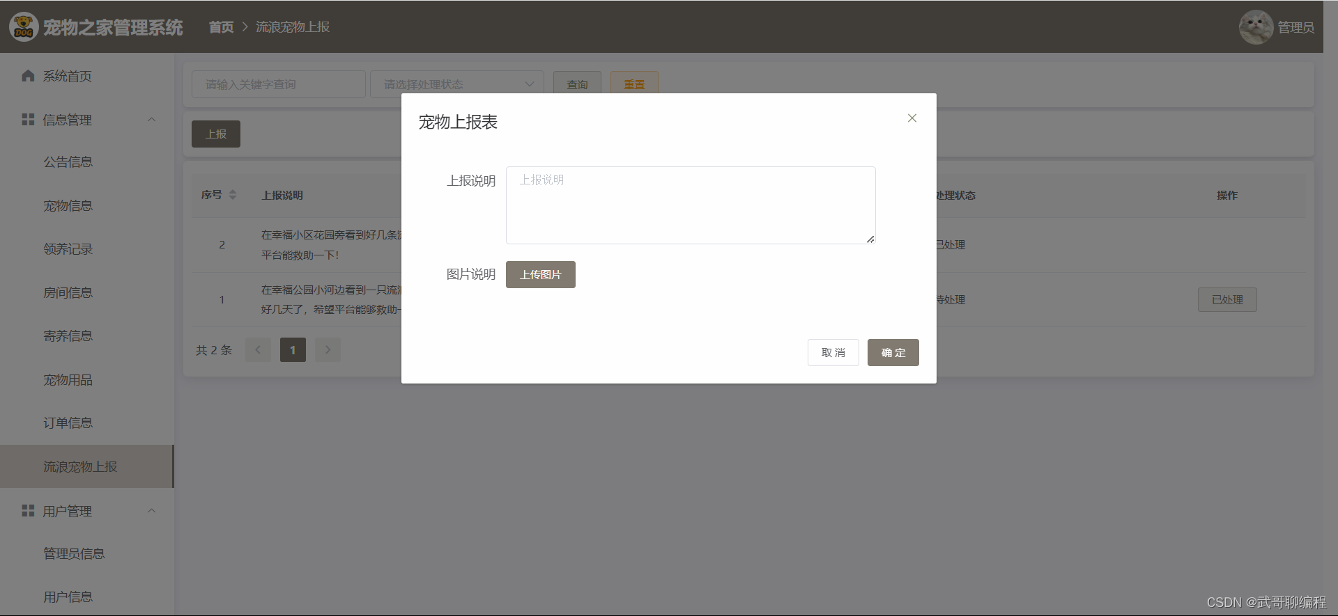Go to next page arrow
Image resolution: width=1338 pixels, height=616 pixels.
pos(328,349)
